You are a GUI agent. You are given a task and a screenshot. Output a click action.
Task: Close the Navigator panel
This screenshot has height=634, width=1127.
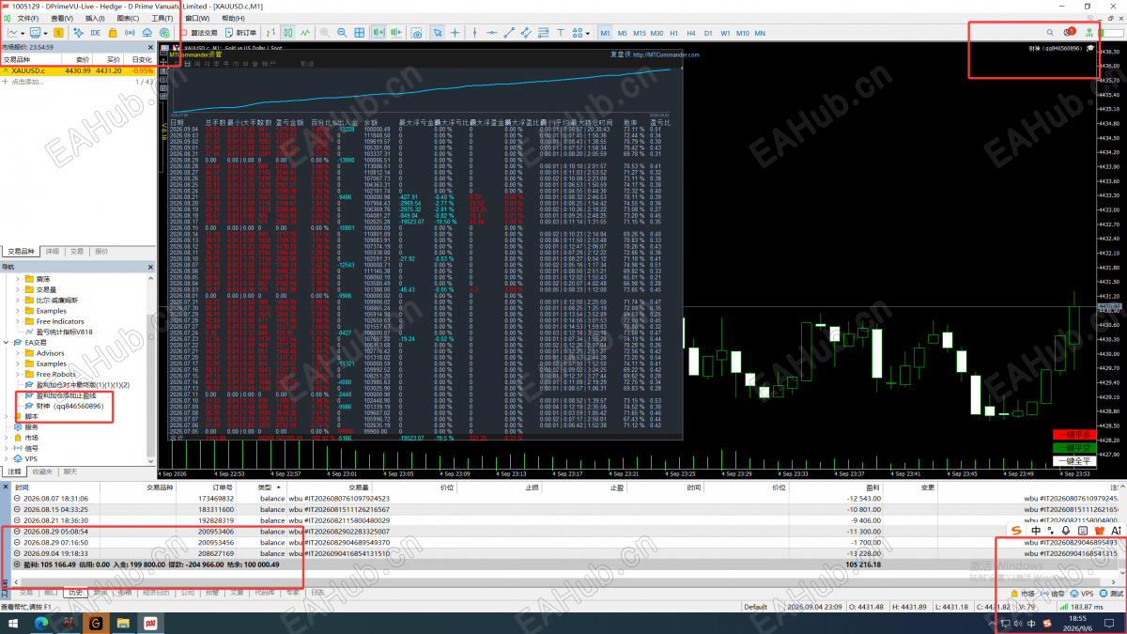[x=151, y=267]
